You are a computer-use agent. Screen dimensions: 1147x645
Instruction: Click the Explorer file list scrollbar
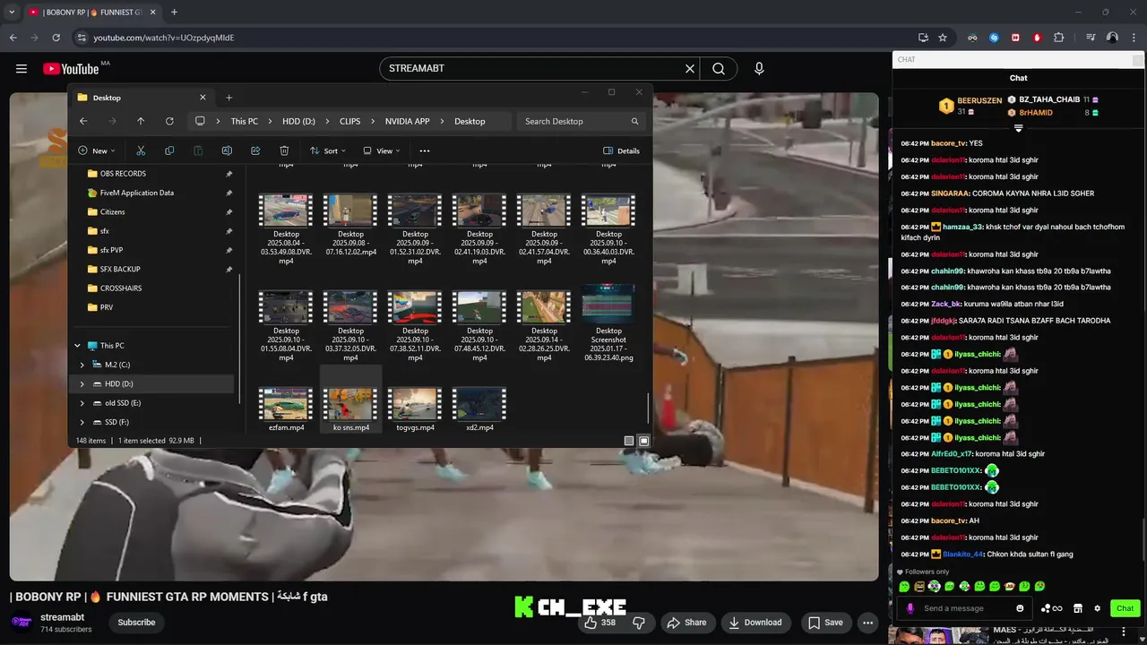pyautogui.click(x=648, y=408)
